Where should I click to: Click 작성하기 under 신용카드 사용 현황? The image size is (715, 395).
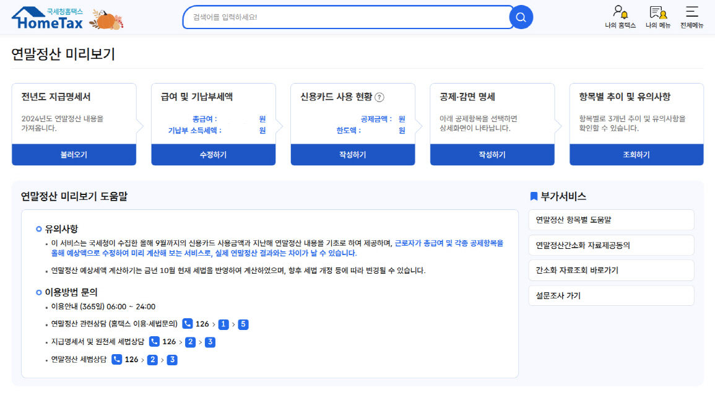353,155
